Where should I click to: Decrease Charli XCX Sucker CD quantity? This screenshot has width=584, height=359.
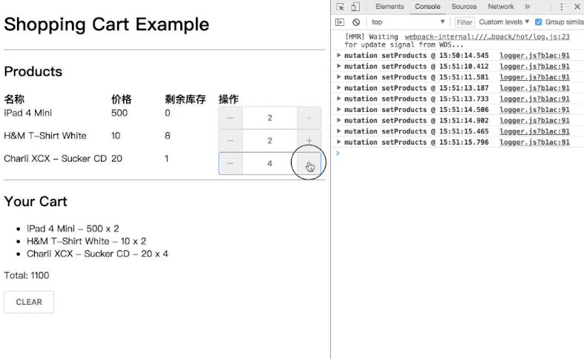231,163
